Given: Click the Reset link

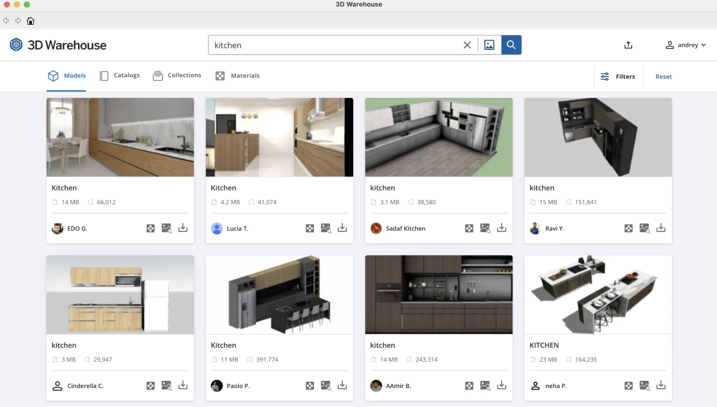Looking at the screenshot, I should tap(663, 77).
